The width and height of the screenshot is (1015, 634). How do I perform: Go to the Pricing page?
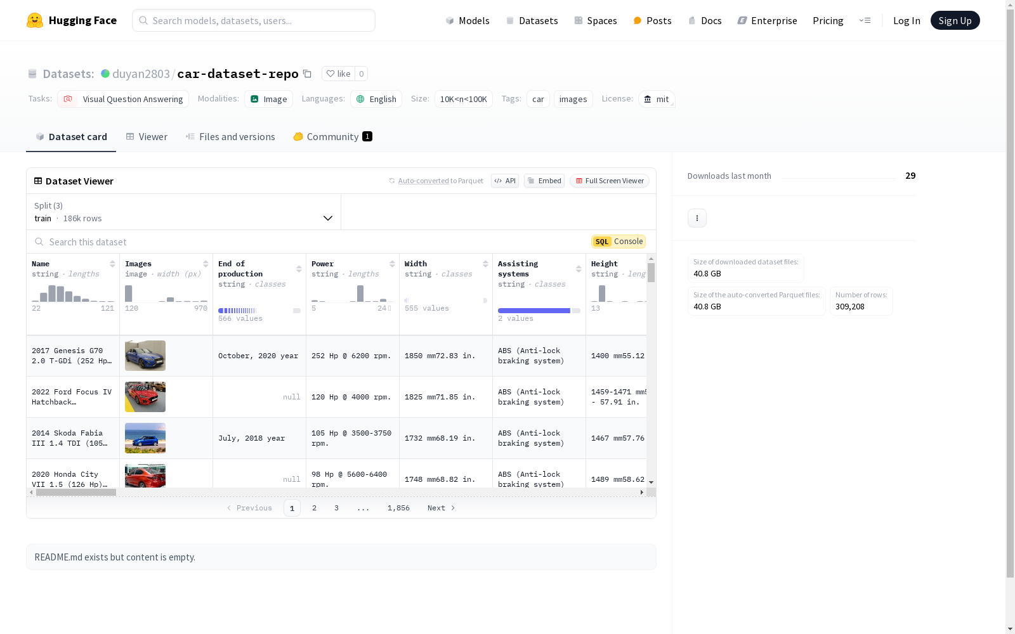pos(828,20)
